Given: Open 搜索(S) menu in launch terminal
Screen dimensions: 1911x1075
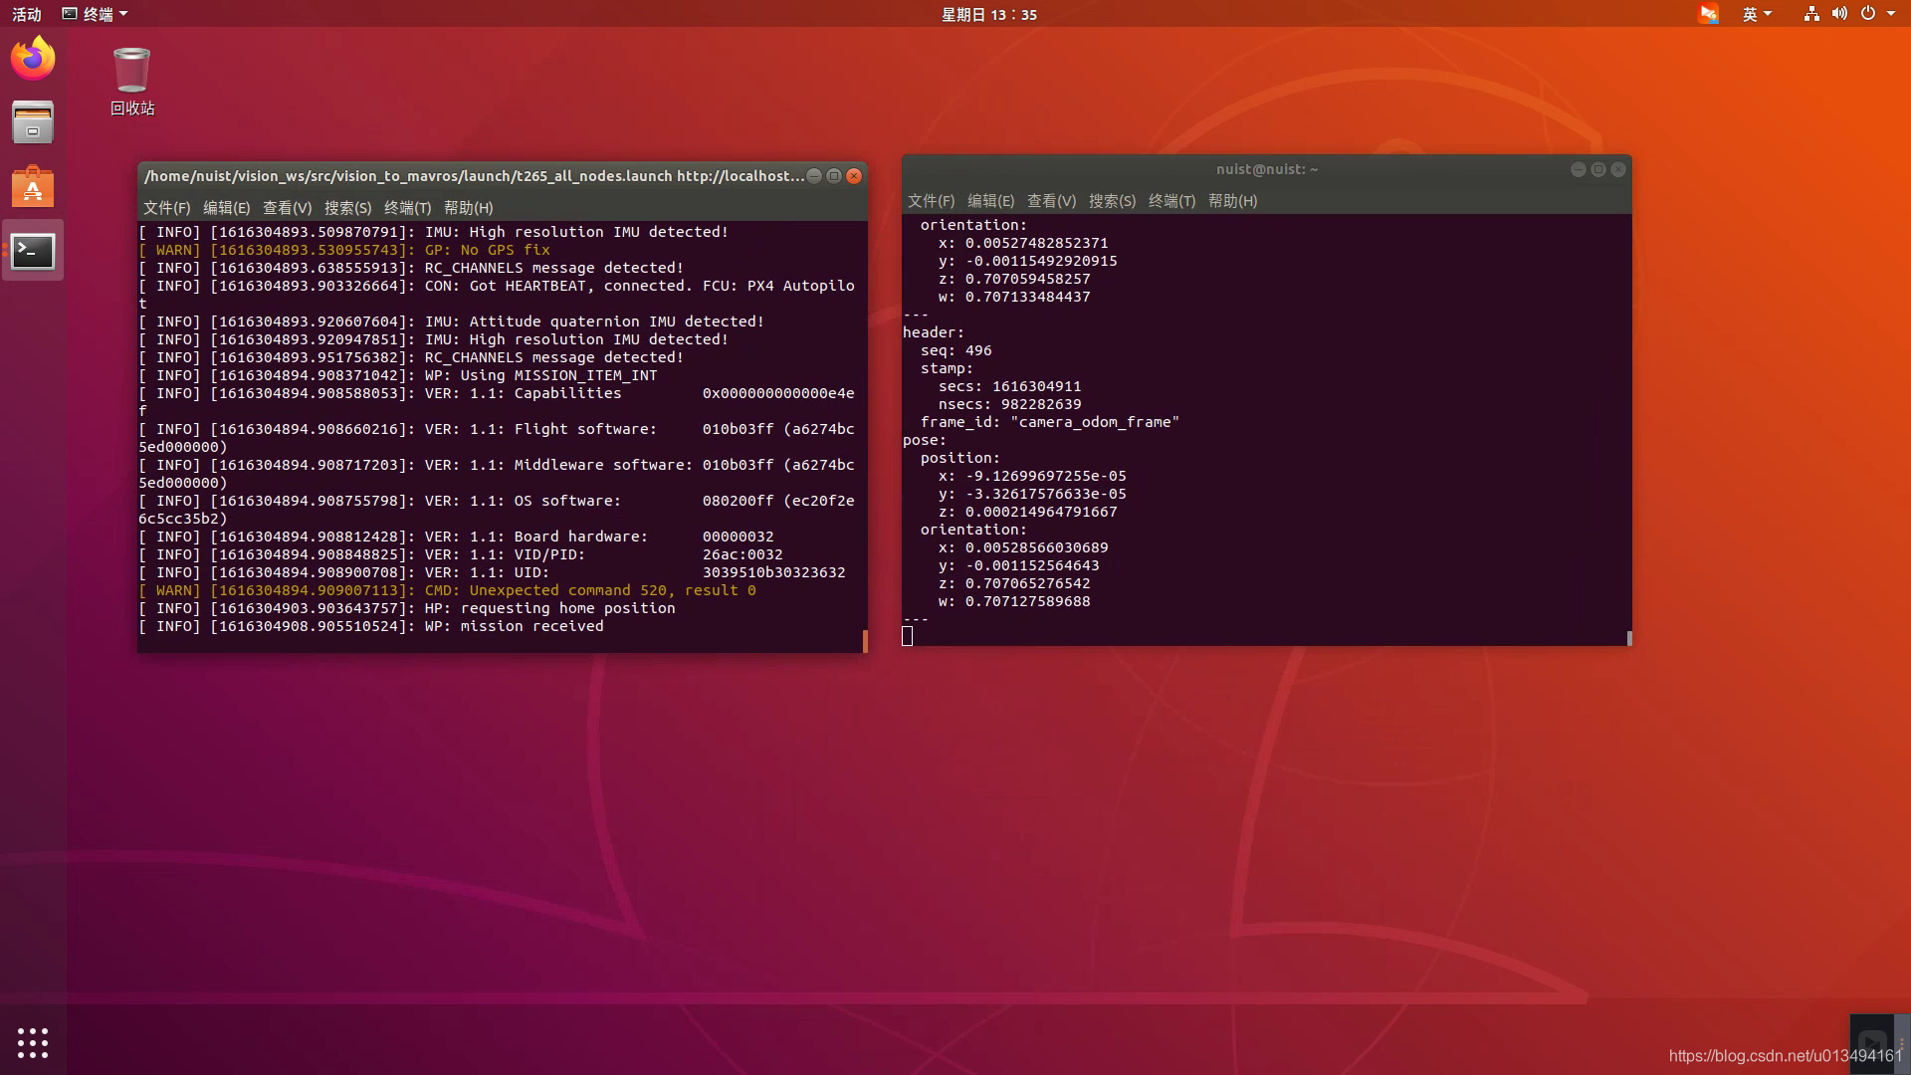Looking at the screenshot, I should 347,207.
